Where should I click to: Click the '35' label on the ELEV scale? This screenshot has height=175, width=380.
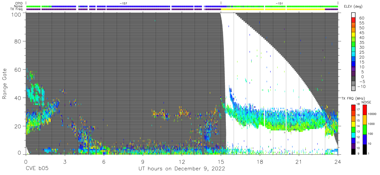pyautogui.click(x=362, y=43)
